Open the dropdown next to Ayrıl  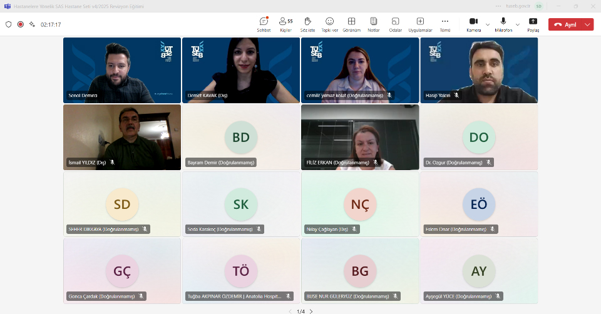(587, 24)
